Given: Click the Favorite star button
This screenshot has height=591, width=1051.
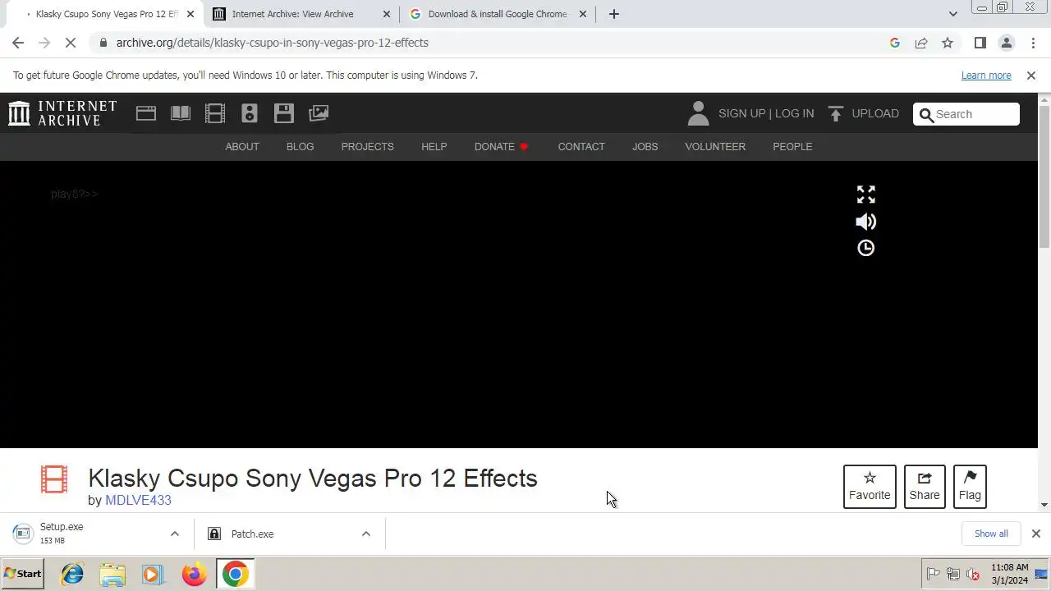Looking at the screenshot, I should coord(870,487).
